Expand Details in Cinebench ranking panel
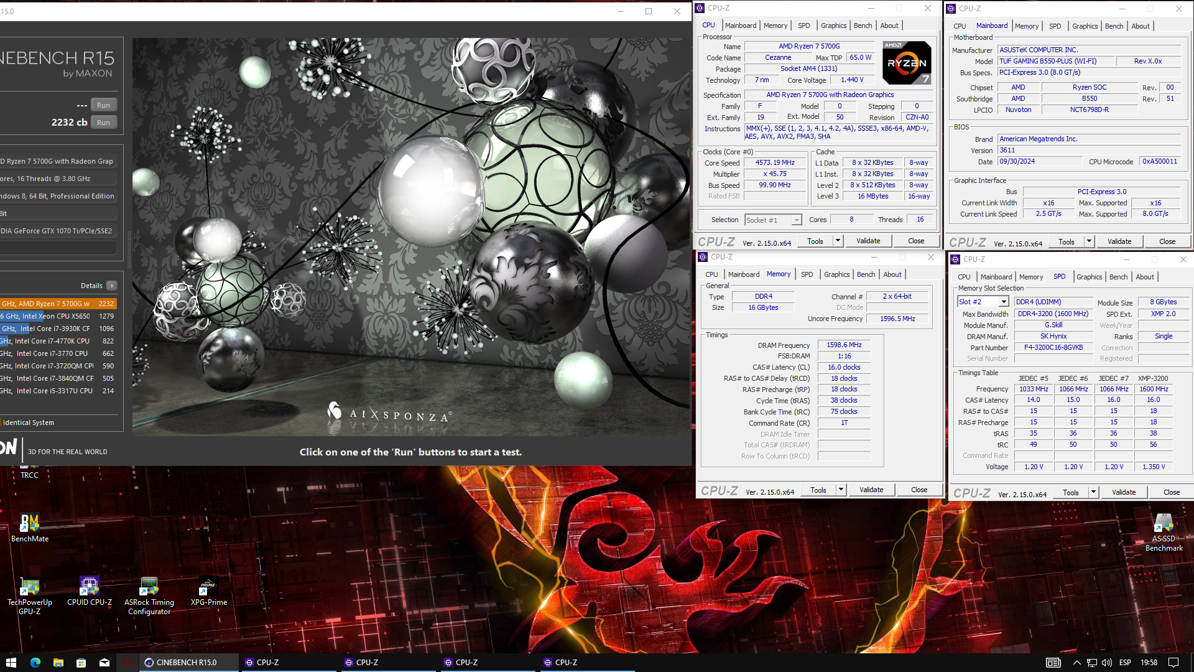The width and height of the screenshot is (1194, 672). pos(111,286)
